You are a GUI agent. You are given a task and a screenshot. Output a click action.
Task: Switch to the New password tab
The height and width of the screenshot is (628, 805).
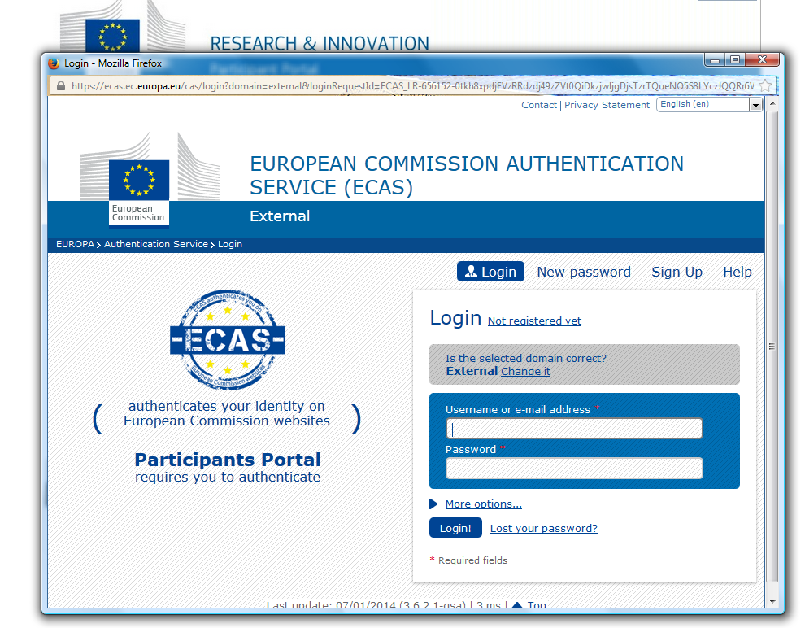coord(584,272)
